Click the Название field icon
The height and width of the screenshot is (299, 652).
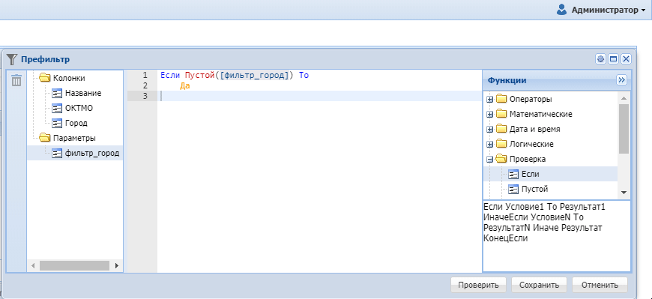click(57, 93)
